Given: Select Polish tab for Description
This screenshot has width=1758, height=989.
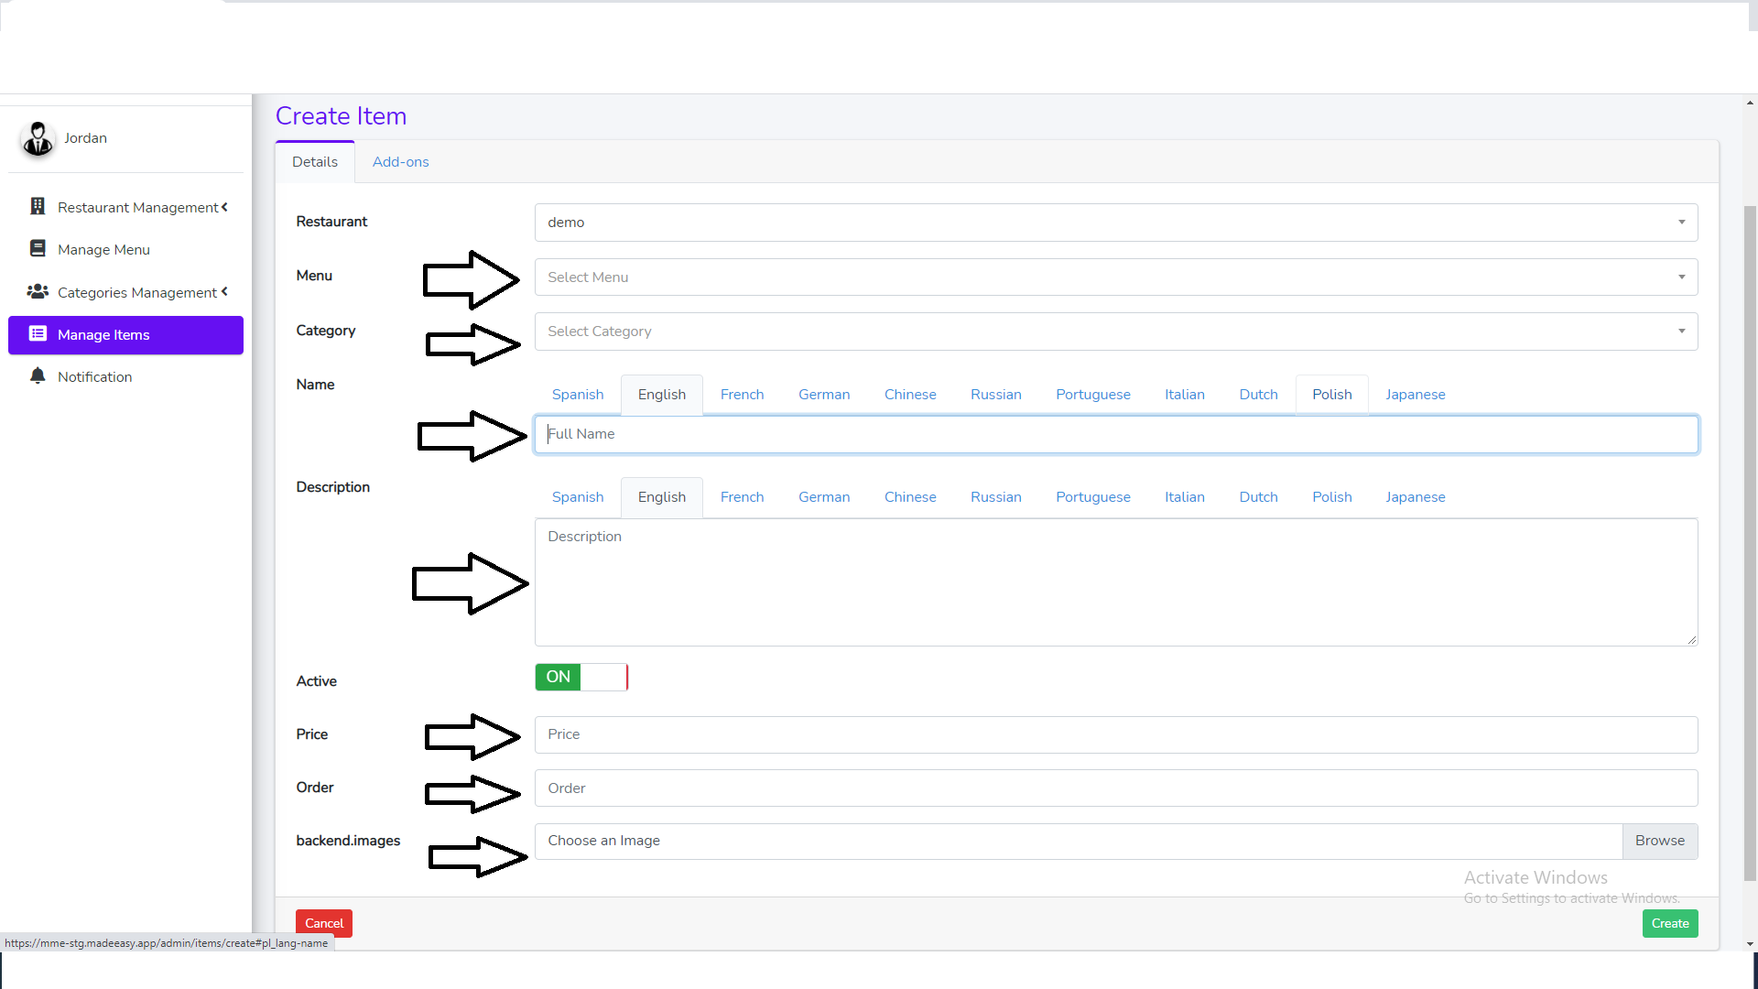Looking at the screenshot, I should [x=1332, y=497].
